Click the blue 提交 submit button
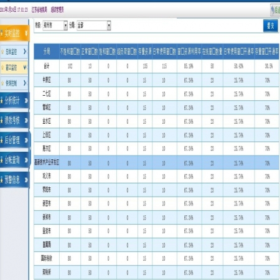The height and width of the screenshot is (280, 280). click(x=271, y=26)
